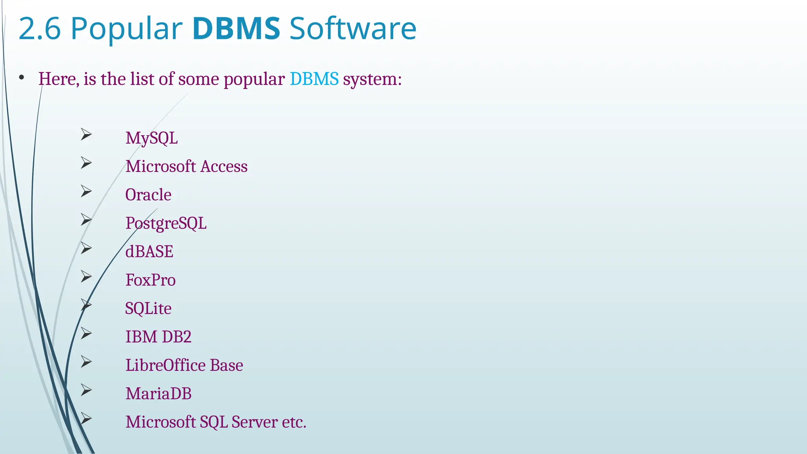807x454 pixels.
Task: Click the bold word 'DBMS' in the title
Action: [x=236, y=28]
